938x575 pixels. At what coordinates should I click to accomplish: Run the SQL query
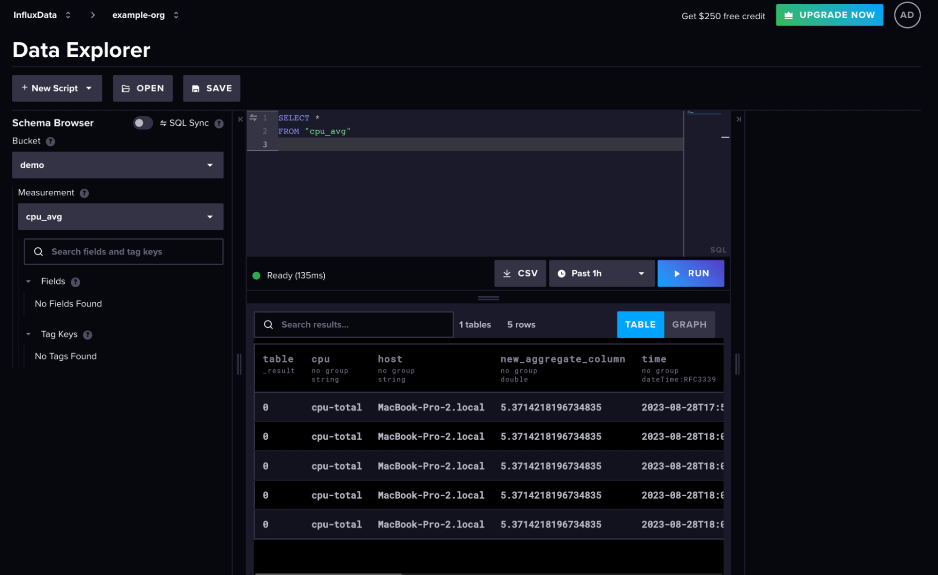pos(690,274)
